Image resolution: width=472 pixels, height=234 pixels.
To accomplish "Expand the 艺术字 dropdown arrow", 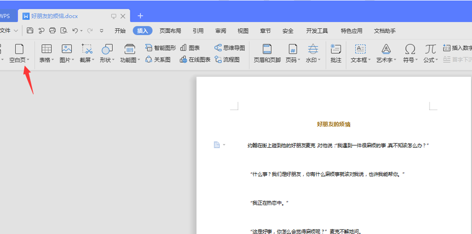I will pos(395,60).
